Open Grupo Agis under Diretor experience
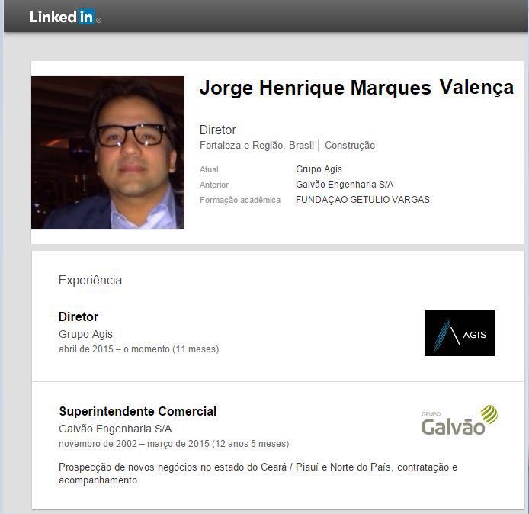 point(85,334)
